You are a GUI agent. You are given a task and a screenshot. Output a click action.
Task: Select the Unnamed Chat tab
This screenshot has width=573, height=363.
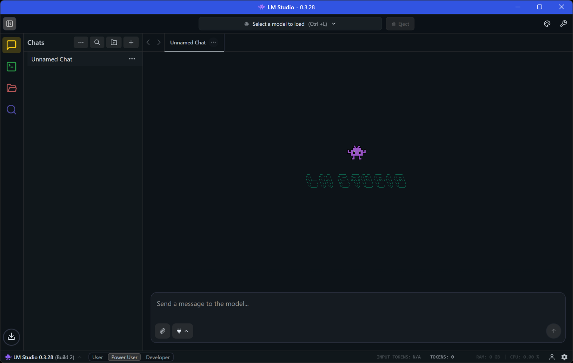(x=188, y=42)
